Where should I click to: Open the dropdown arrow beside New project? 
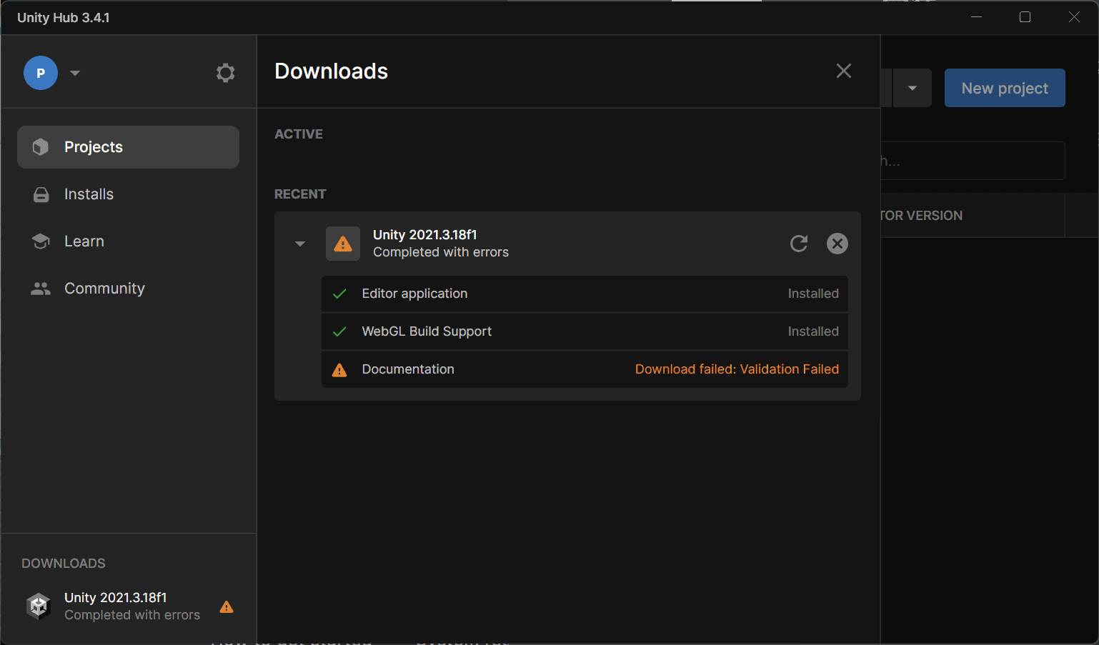[x=912, y=88]
